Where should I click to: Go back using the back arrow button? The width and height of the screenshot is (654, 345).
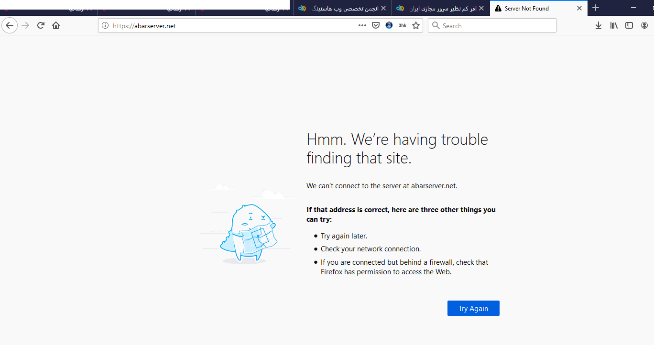pos(10,25)
